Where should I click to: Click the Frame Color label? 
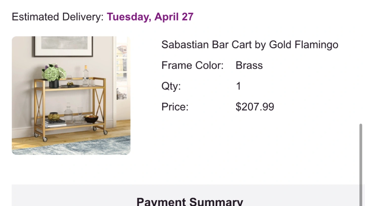(192, 65)
